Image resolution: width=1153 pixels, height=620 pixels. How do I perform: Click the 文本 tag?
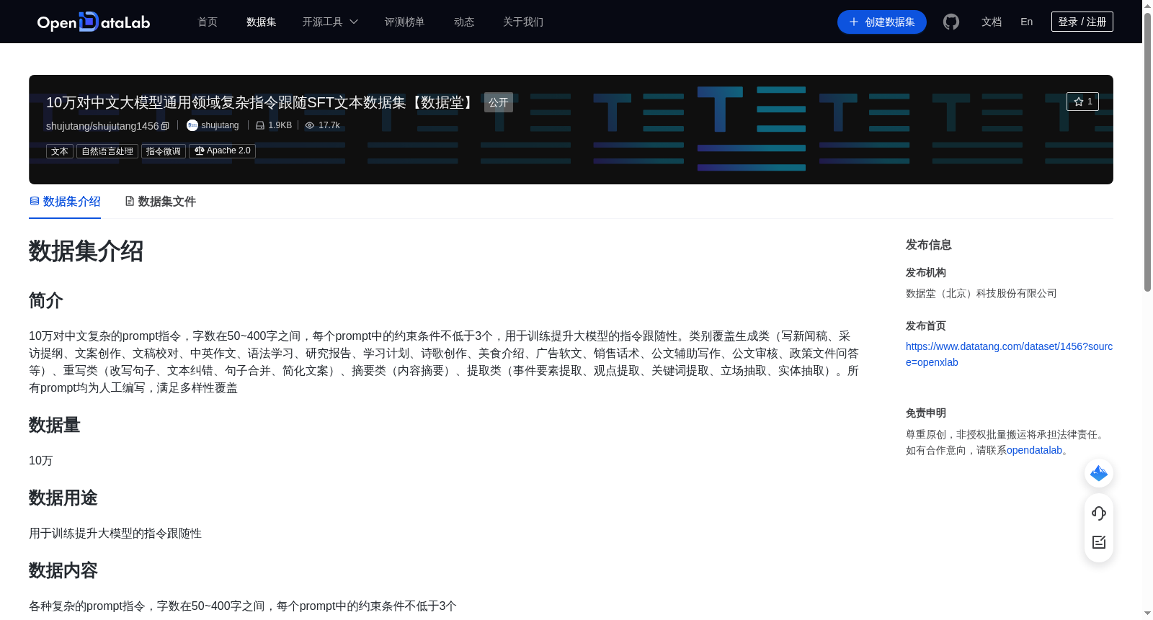(60, 151)
